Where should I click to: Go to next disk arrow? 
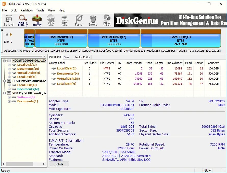pyautogui.click(x=11, y=35)
